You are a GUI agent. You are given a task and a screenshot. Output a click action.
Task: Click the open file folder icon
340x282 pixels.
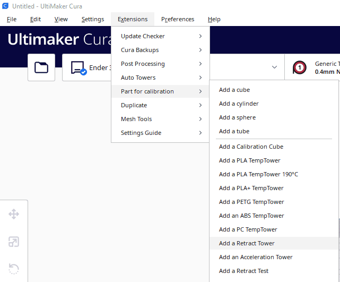(x=41, y=67)
